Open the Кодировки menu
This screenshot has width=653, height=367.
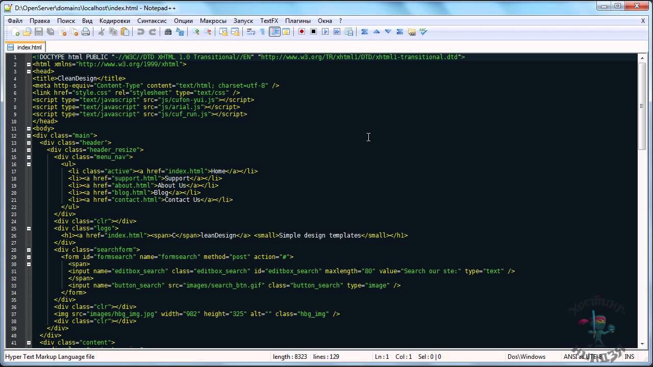[x=114, y=21]
